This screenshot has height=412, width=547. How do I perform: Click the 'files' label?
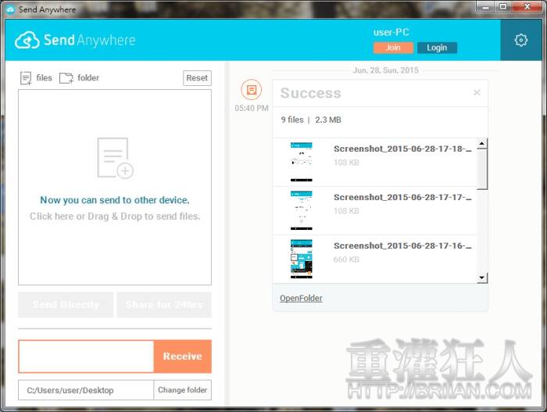click(x=44, y=78)
